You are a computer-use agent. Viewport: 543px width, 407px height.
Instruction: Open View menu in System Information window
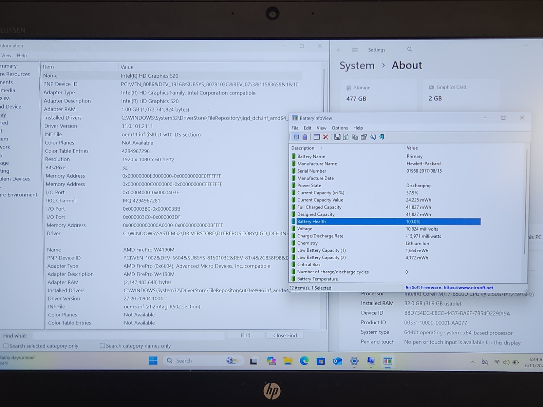[x=6, y=56]
